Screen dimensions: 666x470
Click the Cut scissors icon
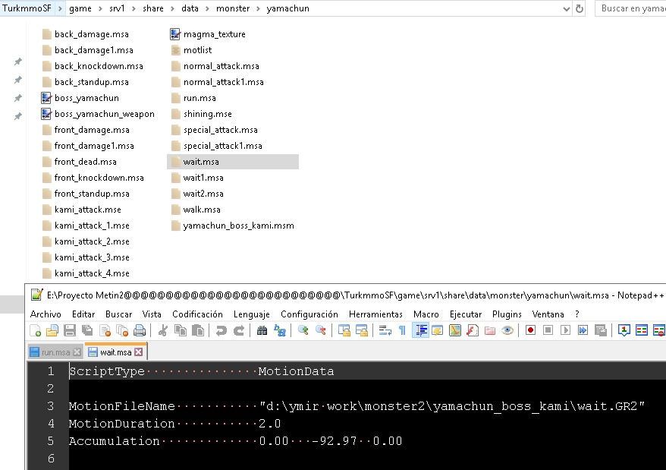(162, 330)
